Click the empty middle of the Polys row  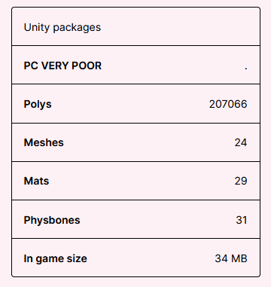pos(130,104)
